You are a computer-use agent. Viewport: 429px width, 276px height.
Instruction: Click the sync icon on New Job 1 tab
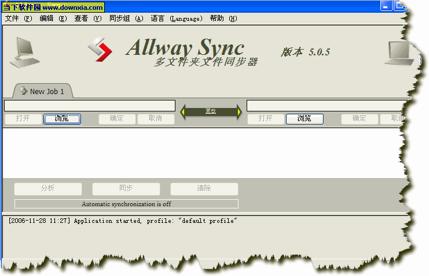pyautogui.click(x=24, y=90)
